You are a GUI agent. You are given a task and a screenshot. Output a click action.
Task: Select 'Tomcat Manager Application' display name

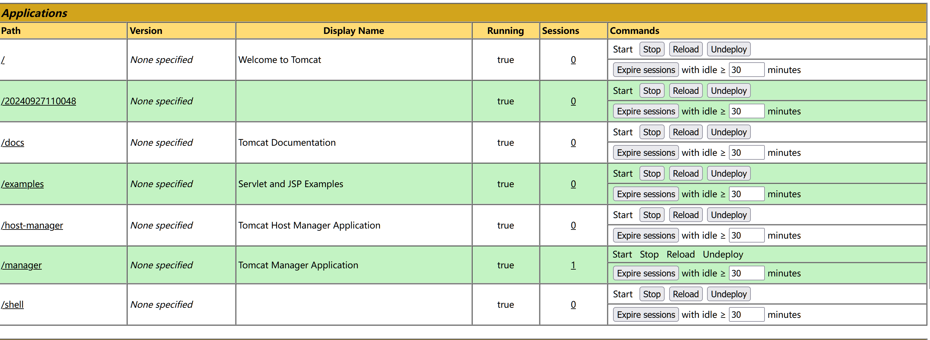pos(298,265)
